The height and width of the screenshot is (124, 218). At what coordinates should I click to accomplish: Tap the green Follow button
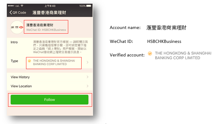coord(50,100)
